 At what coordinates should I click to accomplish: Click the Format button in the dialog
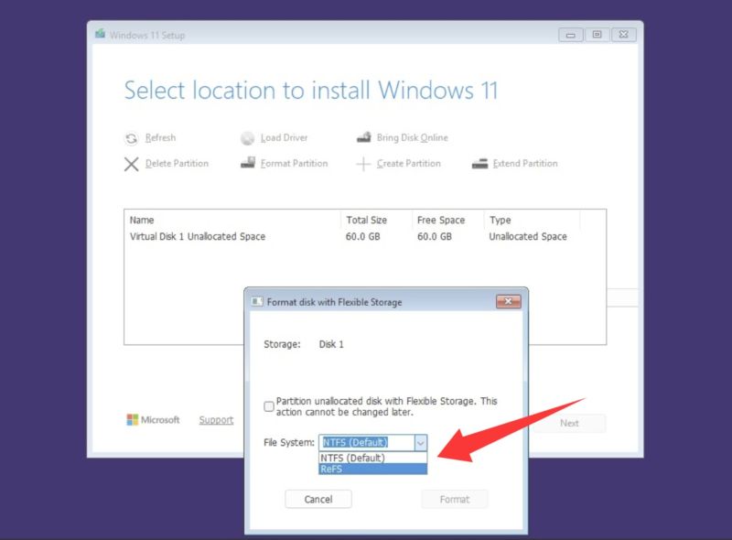455,500
